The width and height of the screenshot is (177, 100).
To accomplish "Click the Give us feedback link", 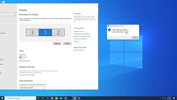I will 79,50.
